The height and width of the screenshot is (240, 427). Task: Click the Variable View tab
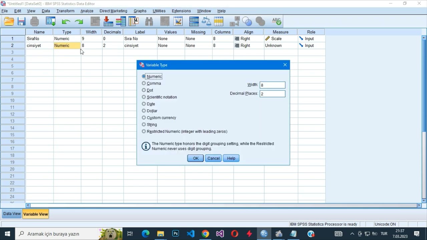[x=36, y=214]
